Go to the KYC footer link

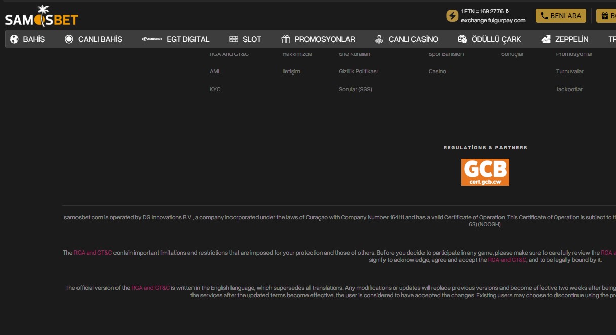tap(215, 89)
